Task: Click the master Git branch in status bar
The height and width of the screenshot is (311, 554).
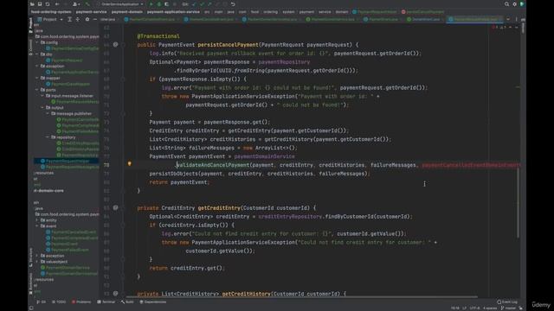Action: [x=508, y=308]
